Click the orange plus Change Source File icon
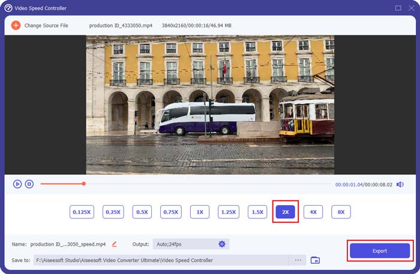The image size is (420, 274). [16, 25]
